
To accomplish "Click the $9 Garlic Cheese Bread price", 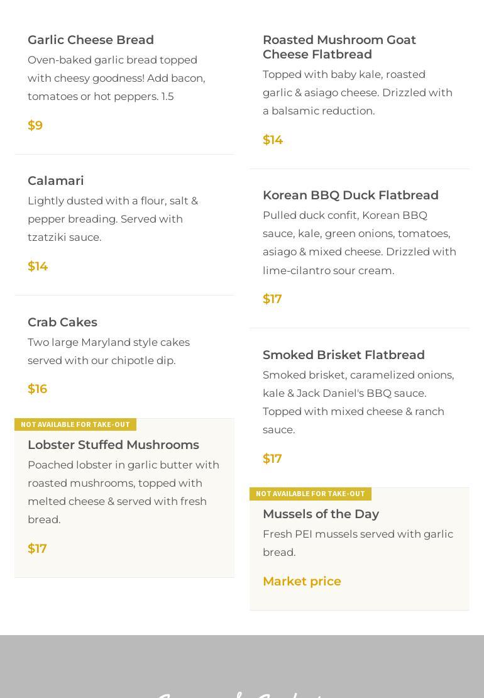I will click(35, 125).
